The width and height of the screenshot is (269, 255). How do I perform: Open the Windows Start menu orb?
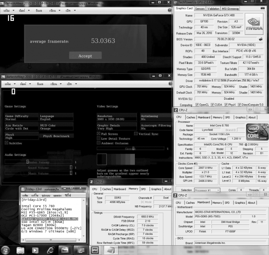[x=5, y=250]
